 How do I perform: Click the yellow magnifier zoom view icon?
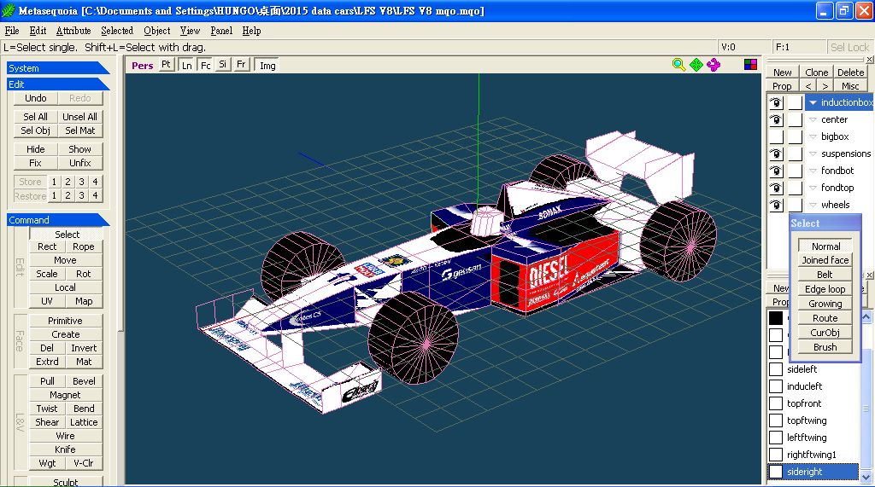[678, 65]
